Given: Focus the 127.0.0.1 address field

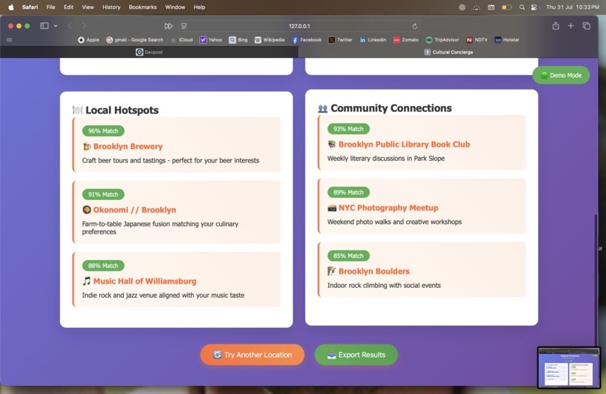Looking at the screenshot, I should click(299, 26).
